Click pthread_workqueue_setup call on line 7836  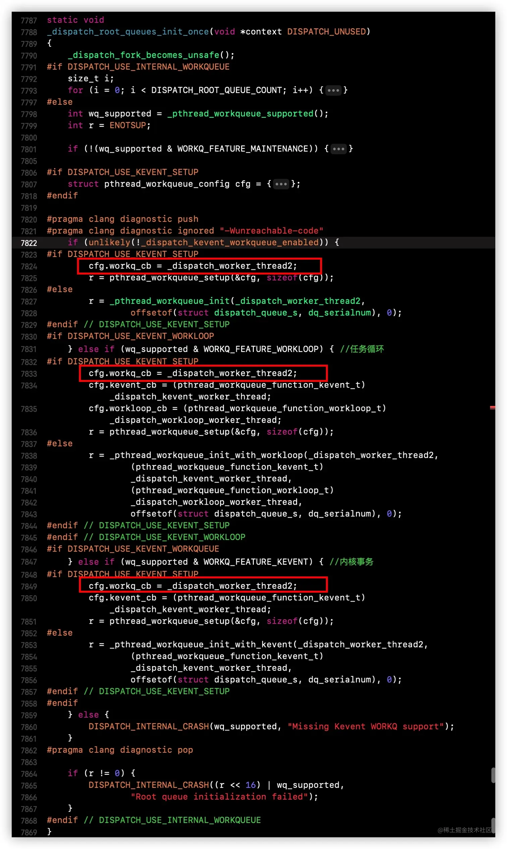[169, 432]
